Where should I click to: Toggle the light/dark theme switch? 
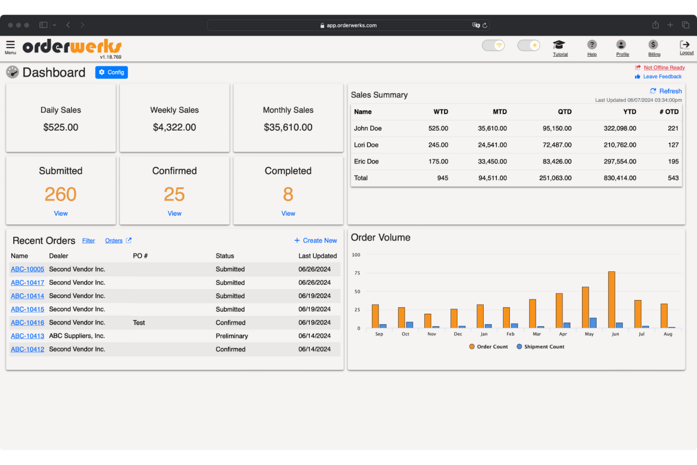528,45
